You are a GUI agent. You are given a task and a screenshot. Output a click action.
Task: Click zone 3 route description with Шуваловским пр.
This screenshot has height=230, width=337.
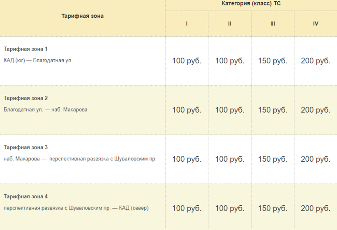(80, 159)
